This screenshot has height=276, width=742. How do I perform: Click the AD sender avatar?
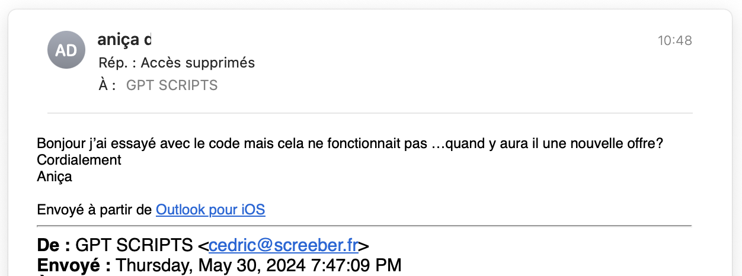(x=66, y=50)
